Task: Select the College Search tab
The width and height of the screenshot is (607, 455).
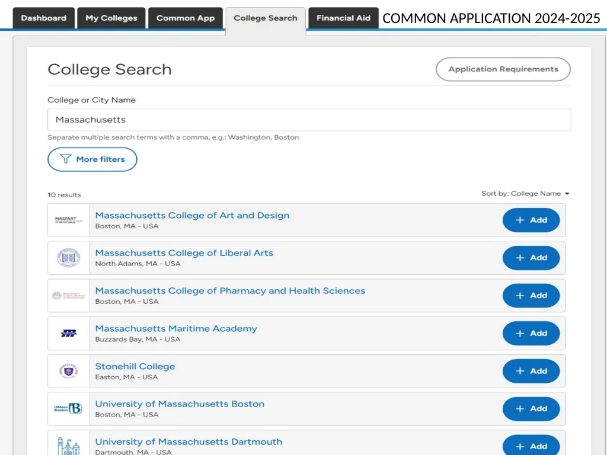Action: click(x=266, y=18)
